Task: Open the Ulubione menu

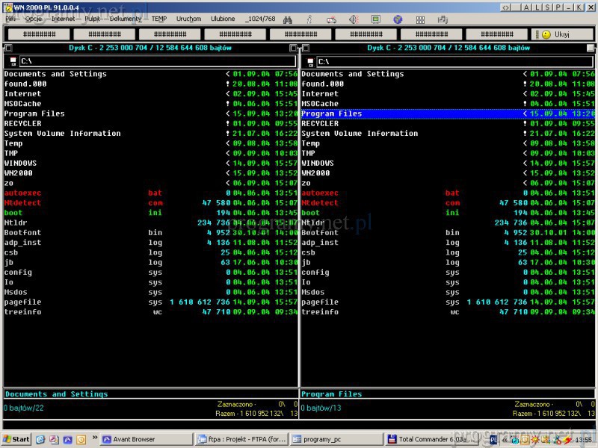Action: (223, 19)
